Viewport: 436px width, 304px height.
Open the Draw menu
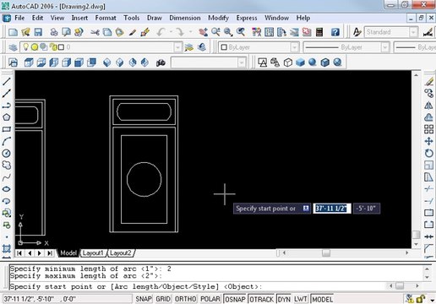click(x=155, y=18)
